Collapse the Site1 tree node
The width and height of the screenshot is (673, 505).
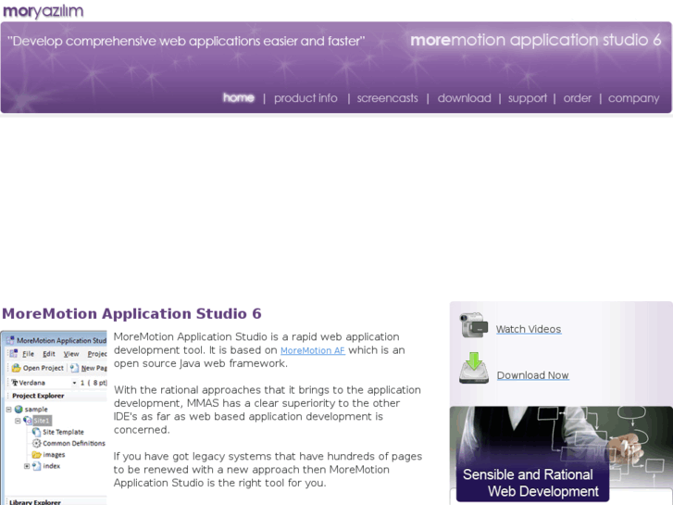coord(18,421)
